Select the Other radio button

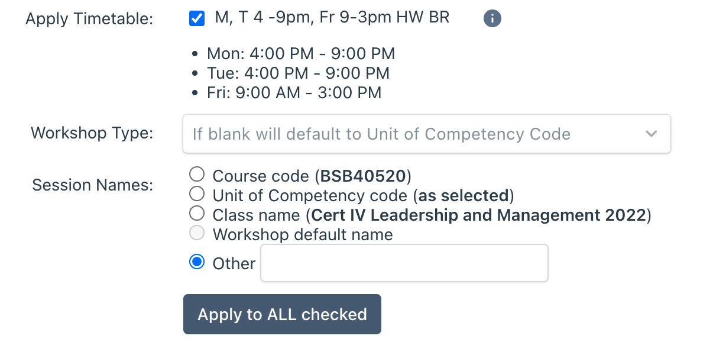[197, 262]
